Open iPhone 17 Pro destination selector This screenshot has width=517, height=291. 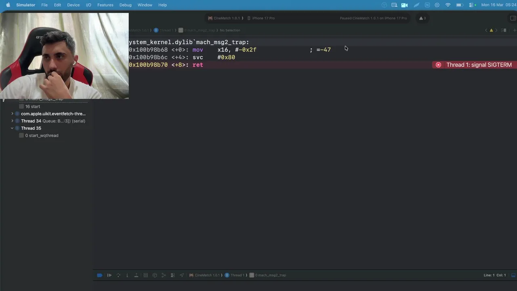(x=261, y=18)
